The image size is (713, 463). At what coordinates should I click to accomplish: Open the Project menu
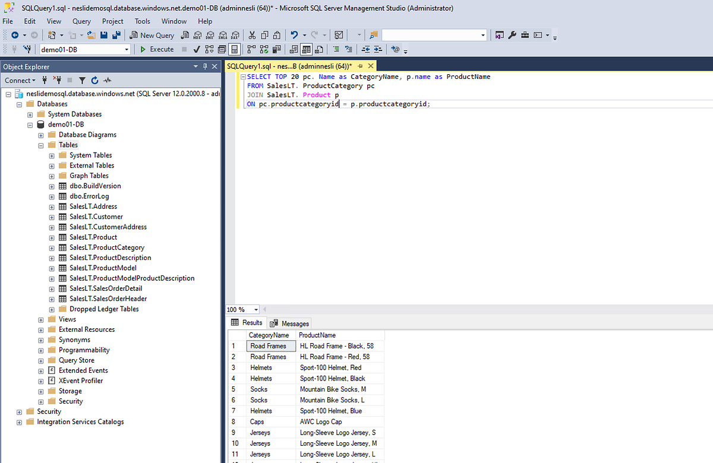coord(113,21)
